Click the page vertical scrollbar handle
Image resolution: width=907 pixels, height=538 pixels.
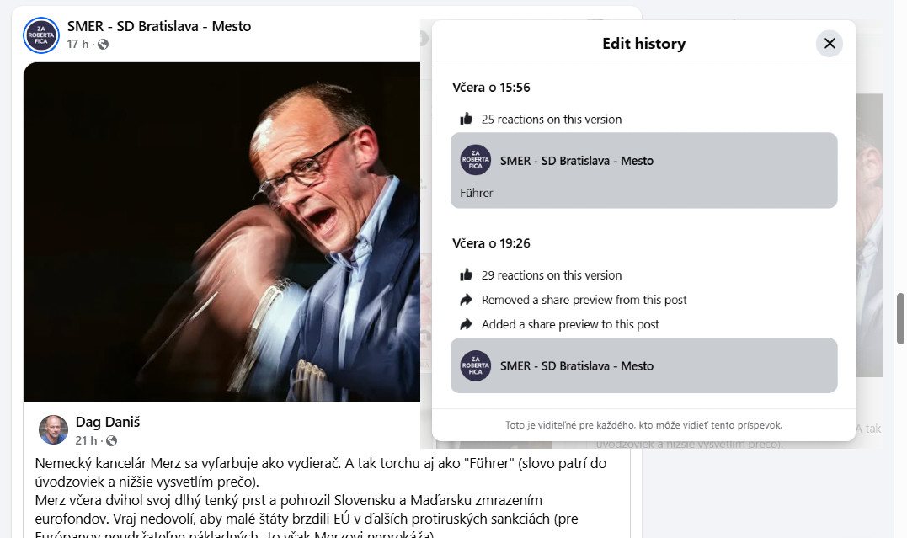click(900, 319)
